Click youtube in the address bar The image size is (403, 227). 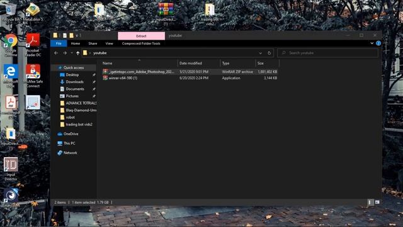(x=99, y=53)
